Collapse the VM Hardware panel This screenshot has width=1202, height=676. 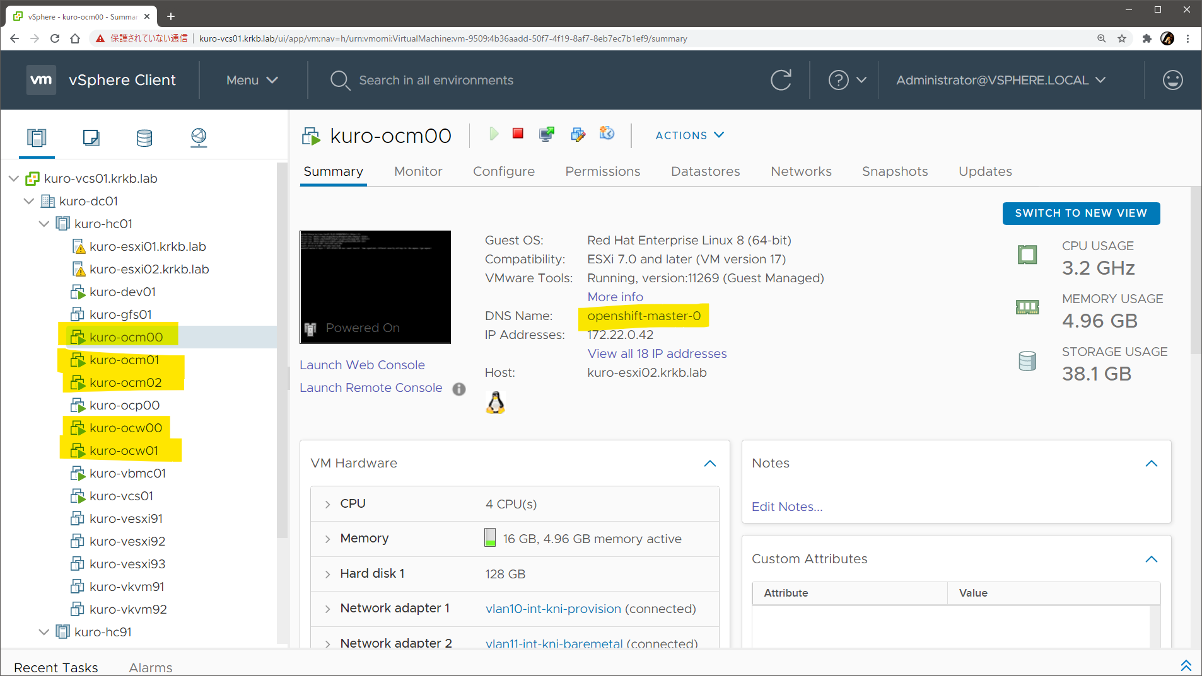click(709, 464)
